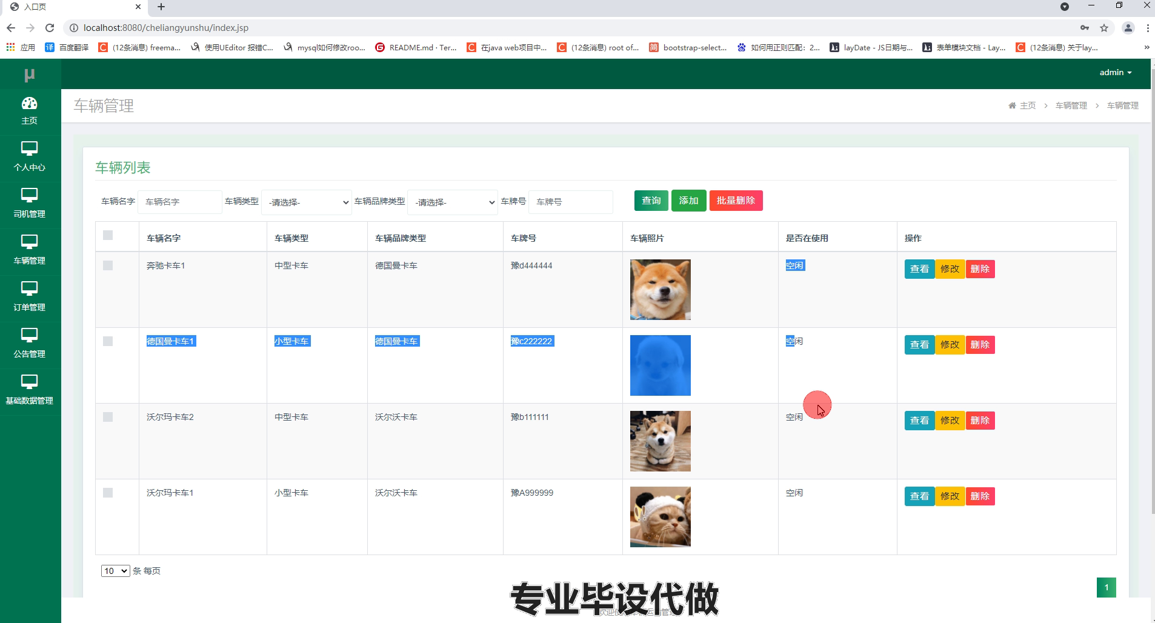
Task: Open the 应用 apps grid shortcut
Action: point(21,47)
